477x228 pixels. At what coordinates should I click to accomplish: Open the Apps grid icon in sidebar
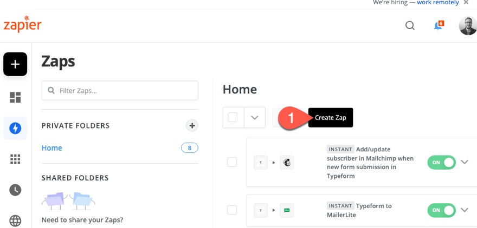coord(15,159)
